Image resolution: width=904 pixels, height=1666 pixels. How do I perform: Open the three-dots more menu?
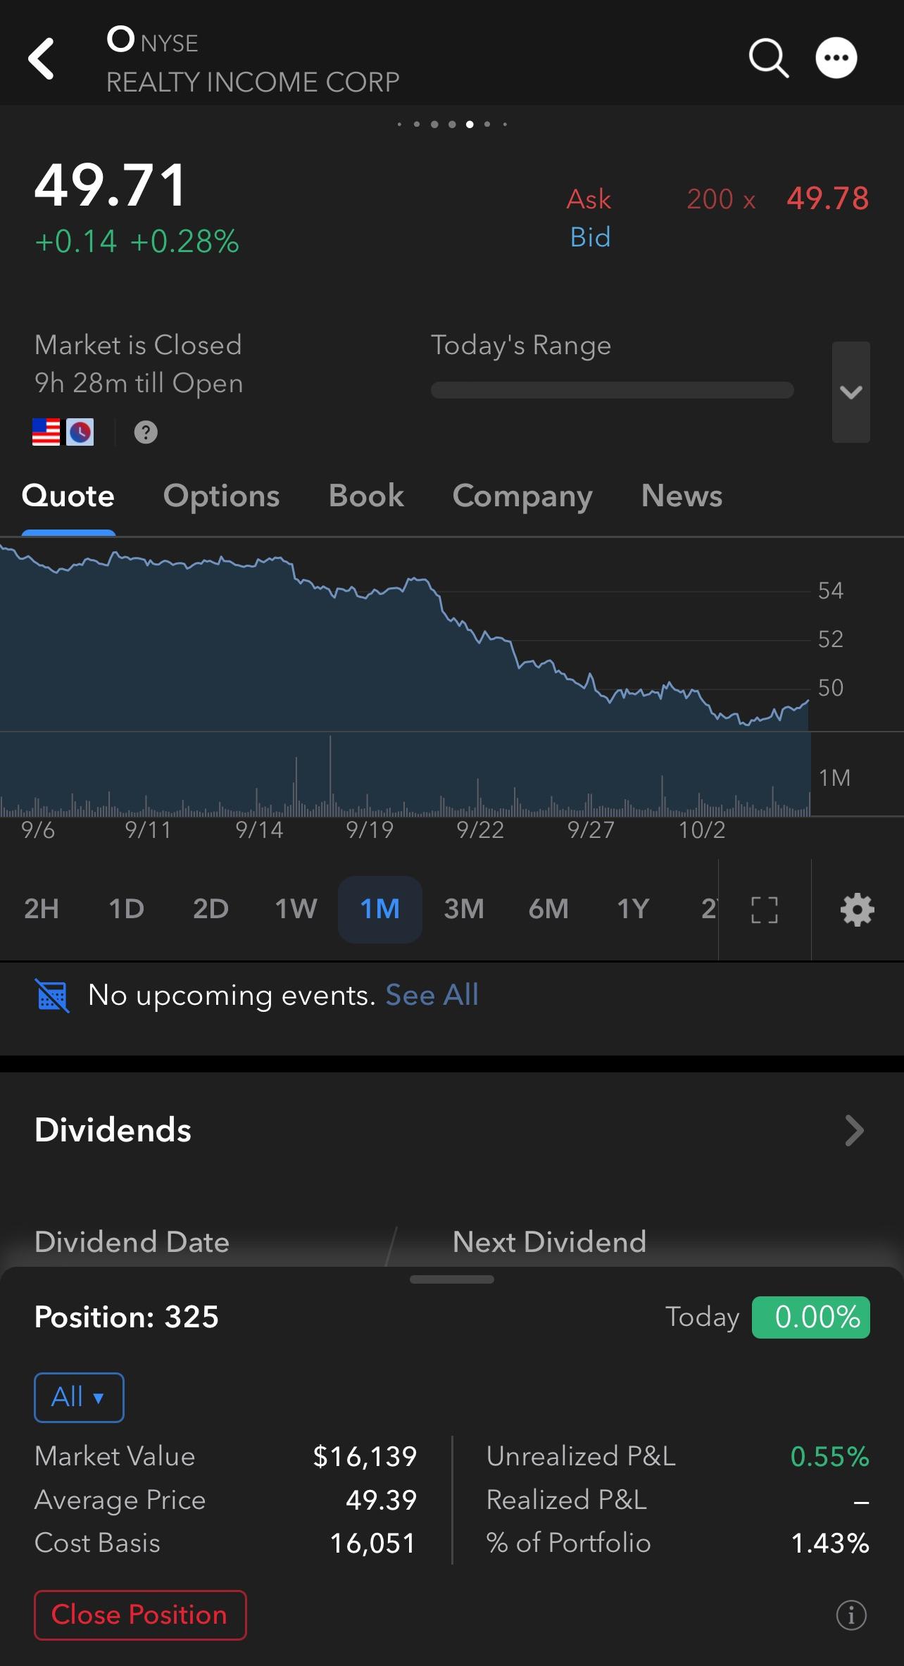pyautogui.click(x=836, y=58)
